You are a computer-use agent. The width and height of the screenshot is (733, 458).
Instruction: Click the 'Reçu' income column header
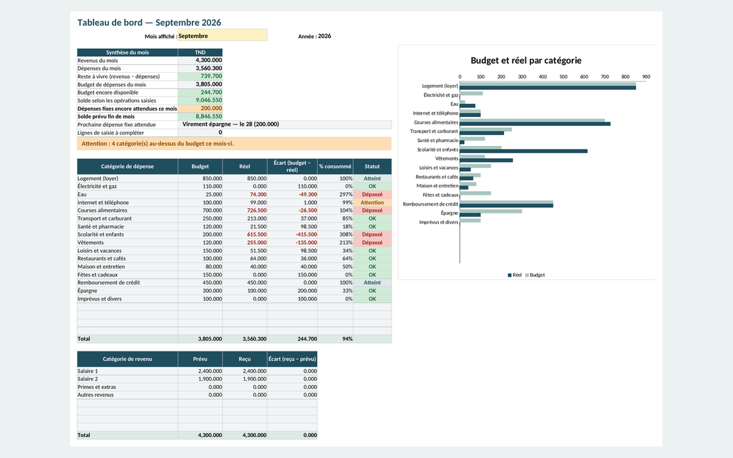click(x=245, y=358)
